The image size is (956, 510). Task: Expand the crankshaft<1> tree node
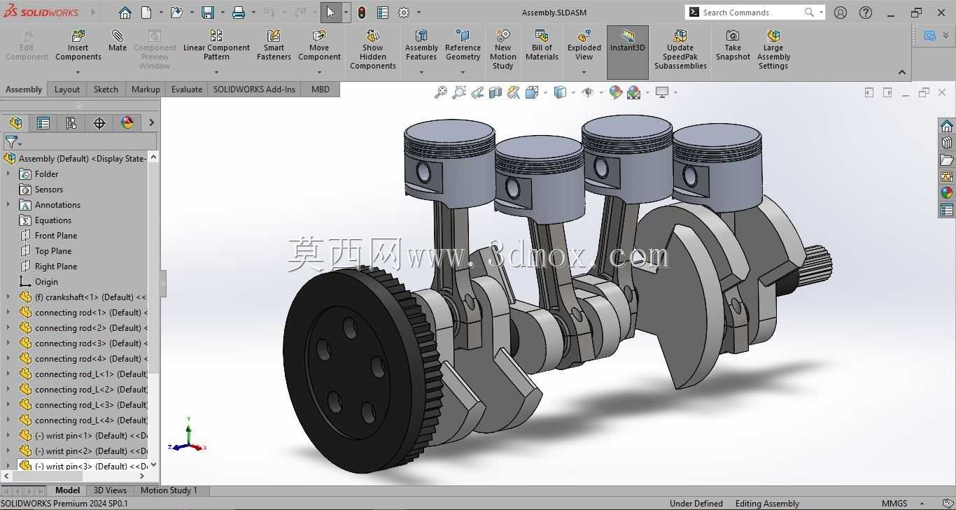click(8, 297)
